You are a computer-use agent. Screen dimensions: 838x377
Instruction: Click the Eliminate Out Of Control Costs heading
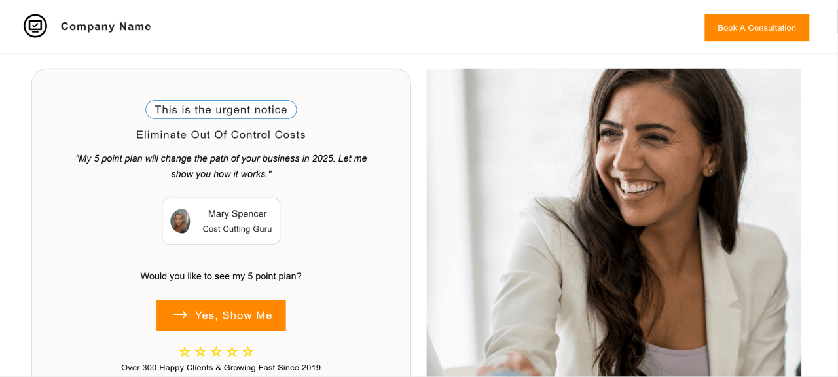pos(221,135)
